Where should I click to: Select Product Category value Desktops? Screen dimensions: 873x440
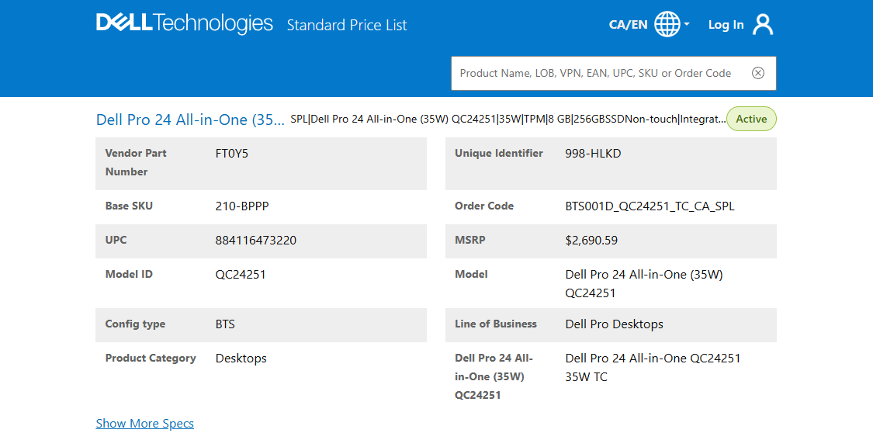(241, 359)
